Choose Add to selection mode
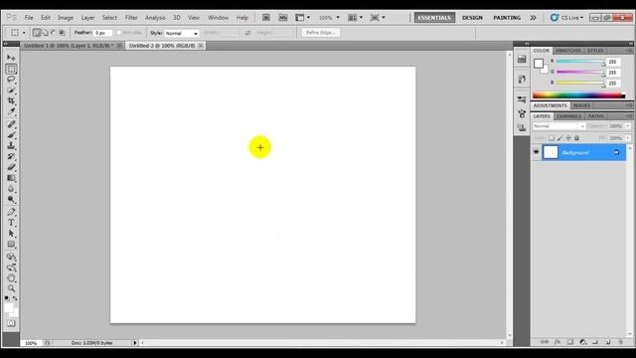 coord(45,33)
